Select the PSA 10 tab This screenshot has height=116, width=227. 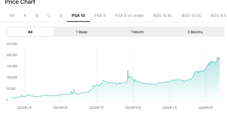[78, 15]
